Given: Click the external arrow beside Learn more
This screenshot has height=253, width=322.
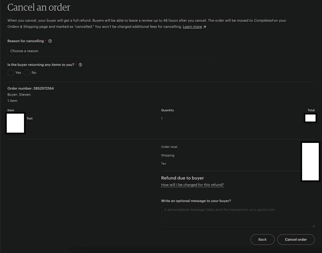Looking at the screenshot, I should point(205,27).
